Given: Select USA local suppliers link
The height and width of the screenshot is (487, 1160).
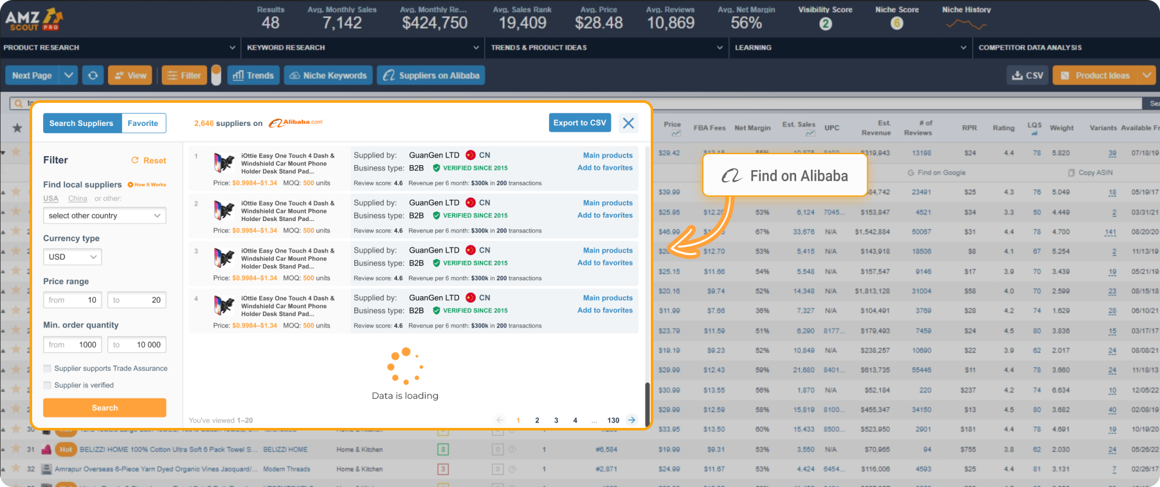Looking at the screenshot, I should coord(51,199).
